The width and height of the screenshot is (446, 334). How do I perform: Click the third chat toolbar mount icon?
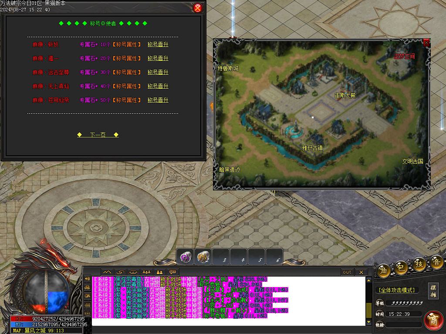point(133,272)
